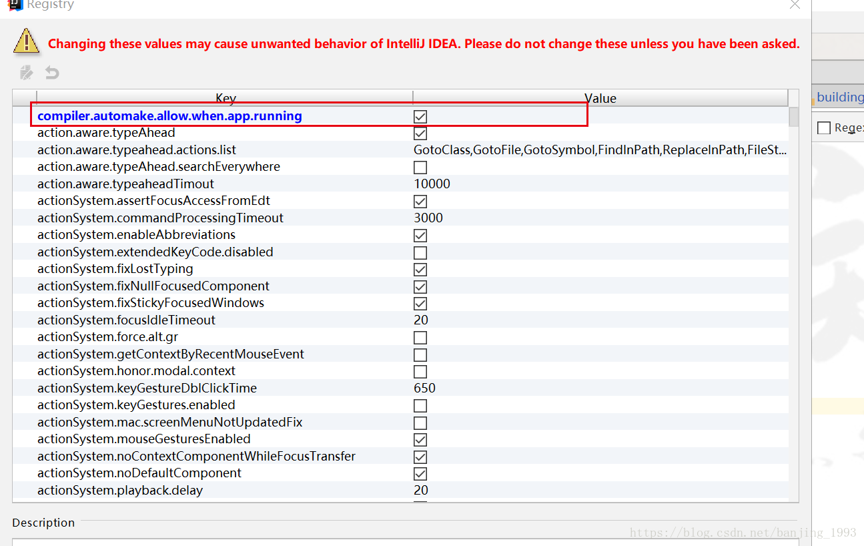Uncheck the action.aware.typeAhead checkbox
This screenshot has height=546, width=864.
tap(420, 133)
